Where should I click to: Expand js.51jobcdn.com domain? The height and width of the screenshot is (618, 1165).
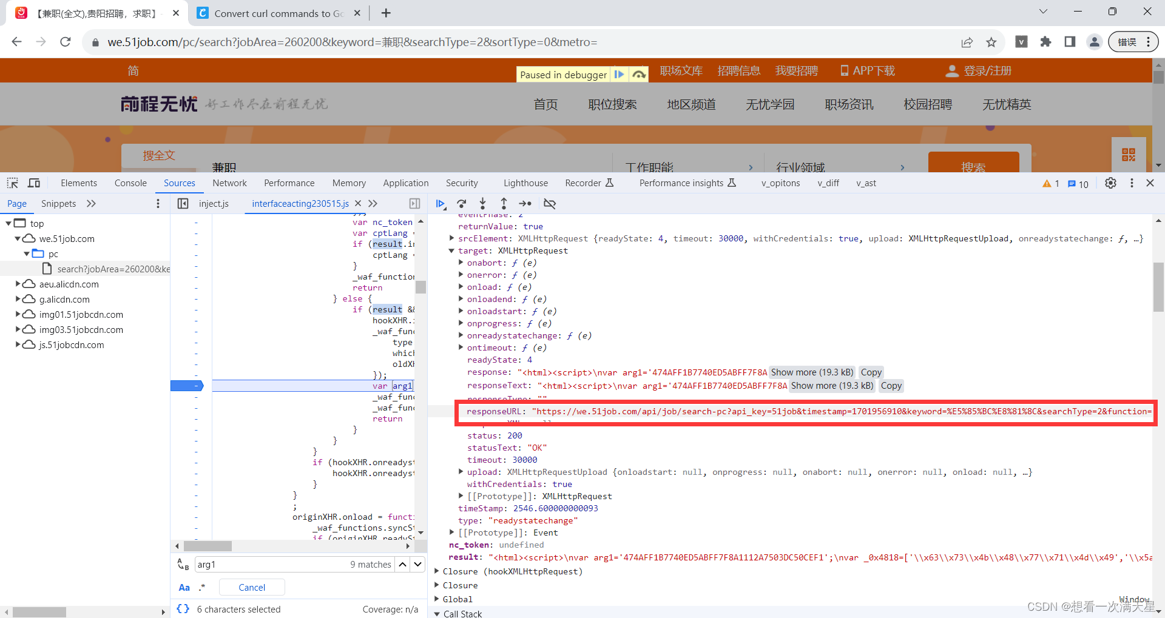click(18, 344)
